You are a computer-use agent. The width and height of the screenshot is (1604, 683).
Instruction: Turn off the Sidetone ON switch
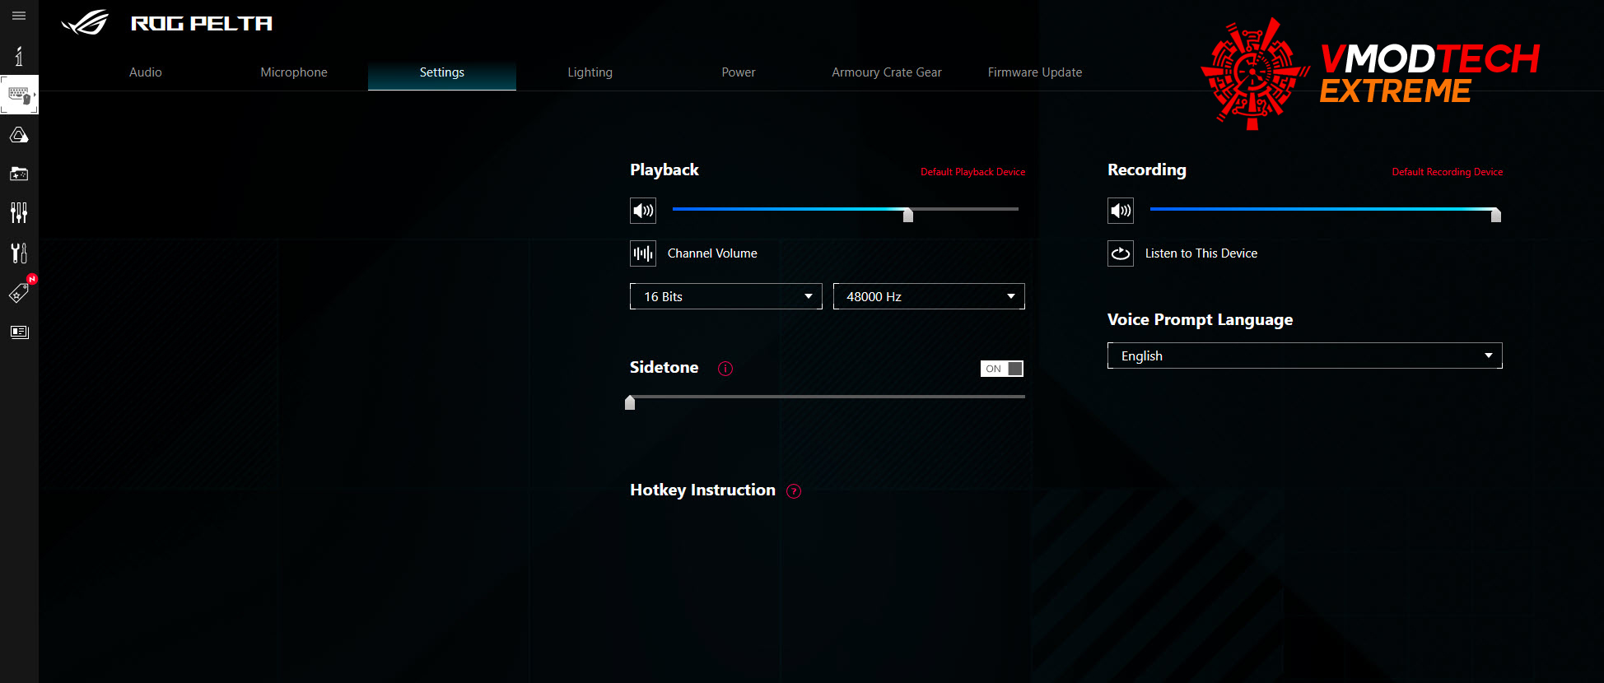(1002, 369)
